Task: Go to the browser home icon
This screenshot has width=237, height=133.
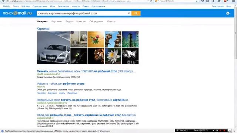Action: (219, 1)
